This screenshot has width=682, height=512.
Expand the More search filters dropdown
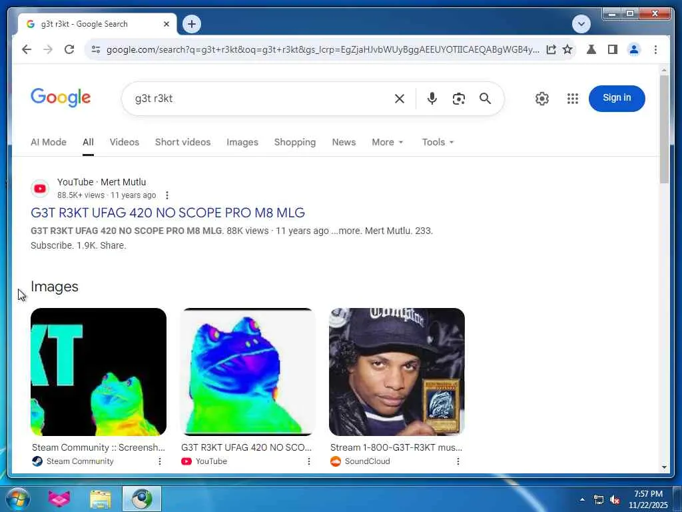coord(388,143)
